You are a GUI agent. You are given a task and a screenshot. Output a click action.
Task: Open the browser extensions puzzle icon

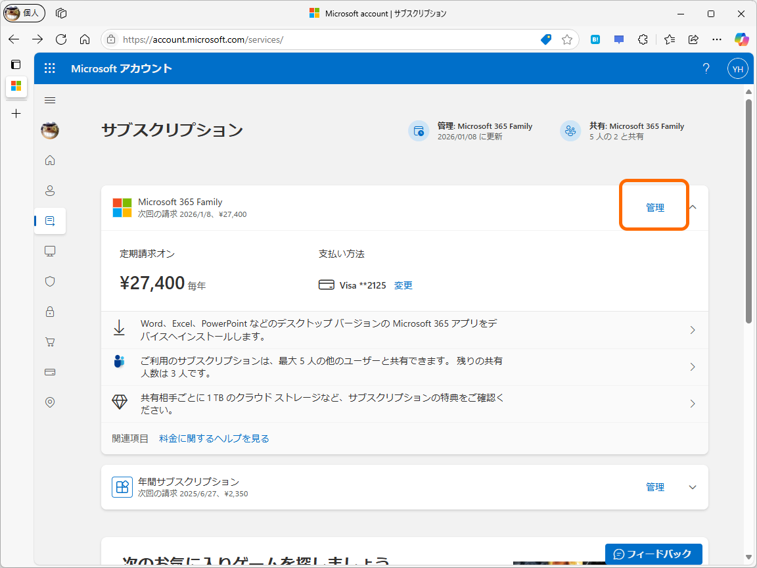(643, 39)
